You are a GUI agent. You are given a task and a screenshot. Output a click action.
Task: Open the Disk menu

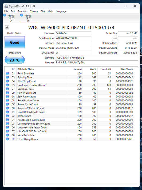coord(43,11)
